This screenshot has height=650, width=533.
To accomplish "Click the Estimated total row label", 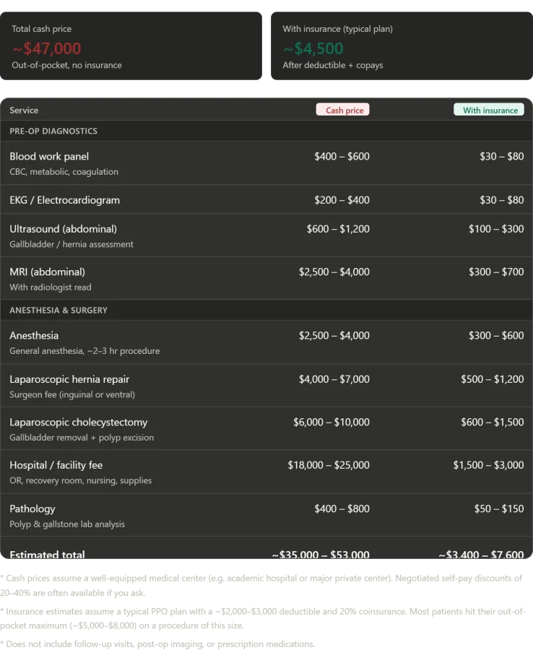I will [x=47, y=555].
